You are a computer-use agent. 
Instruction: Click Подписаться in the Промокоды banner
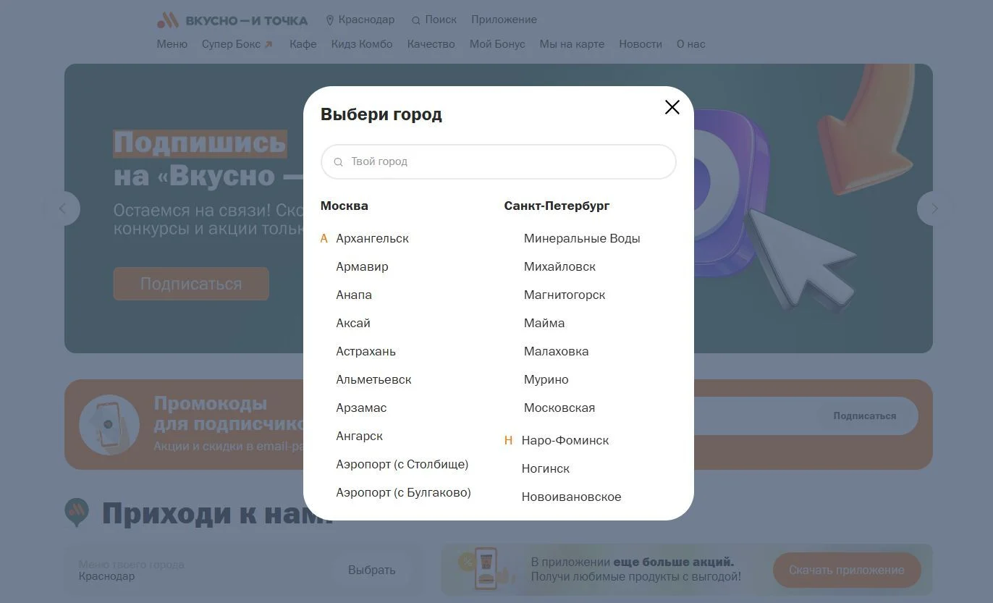(864, 416)
